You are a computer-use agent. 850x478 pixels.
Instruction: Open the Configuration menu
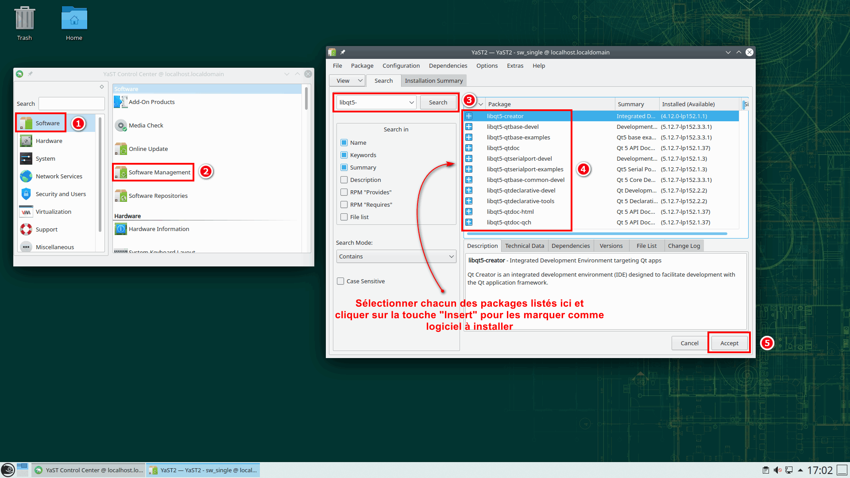[401, 66]
